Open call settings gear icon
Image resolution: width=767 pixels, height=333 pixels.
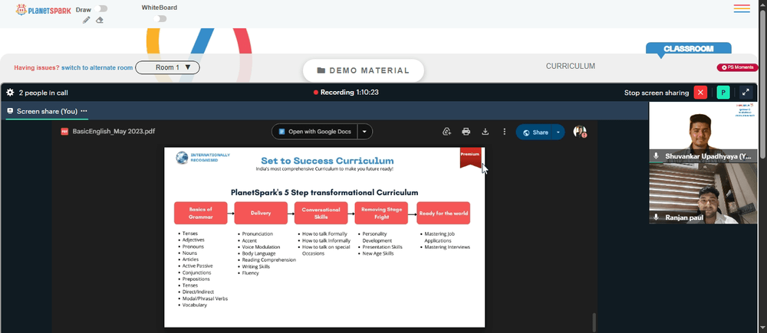(10, 93)
